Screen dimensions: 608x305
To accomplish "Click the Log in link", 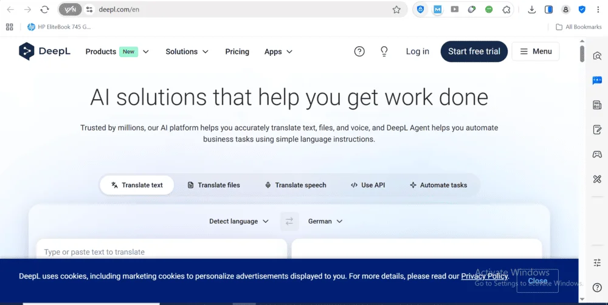I will [418, 51].
